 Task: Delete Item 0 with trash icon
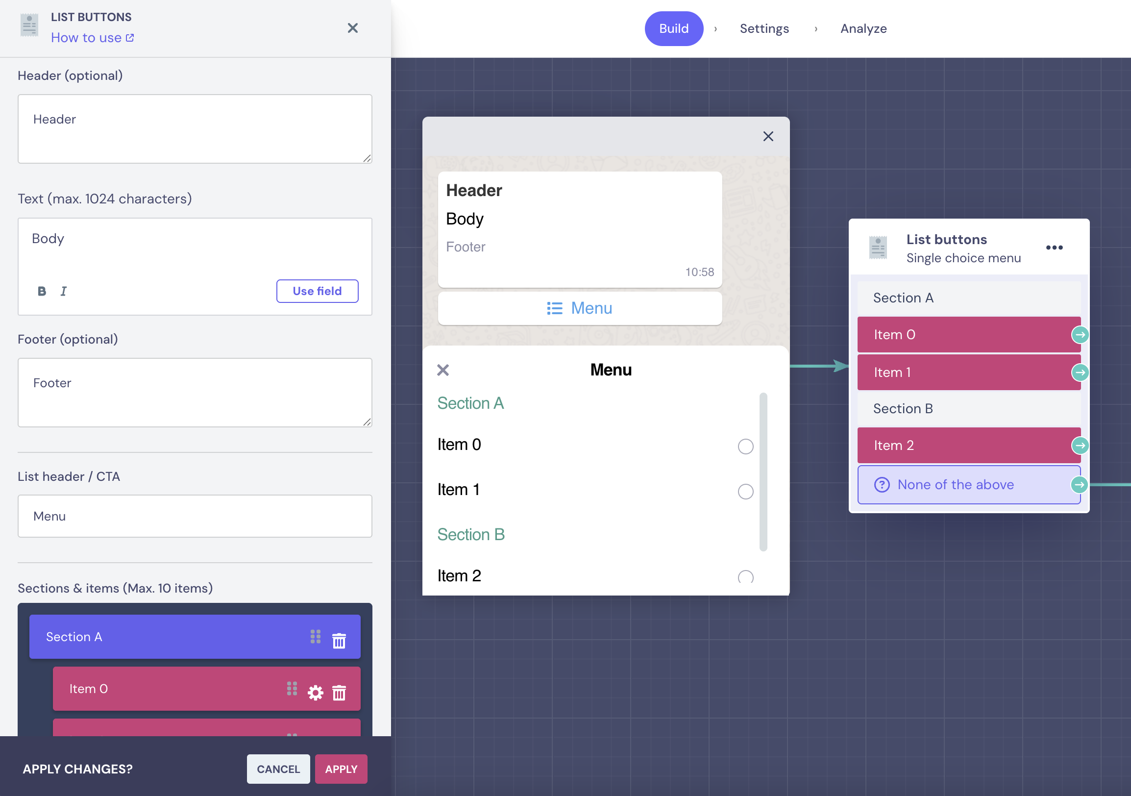(339, 693)
